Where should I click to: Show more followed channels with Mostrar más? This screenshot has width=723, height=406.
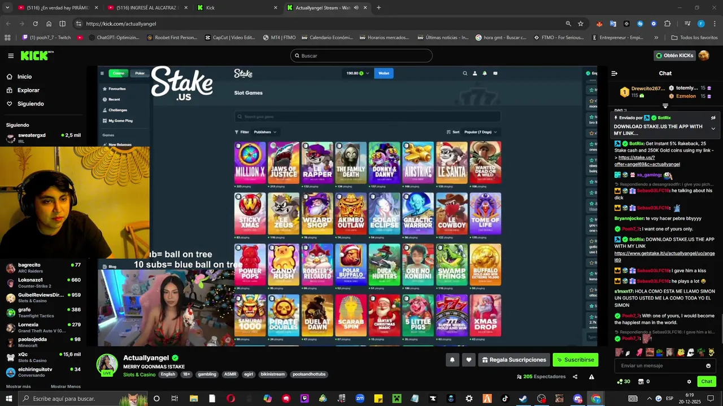(18, 386)
